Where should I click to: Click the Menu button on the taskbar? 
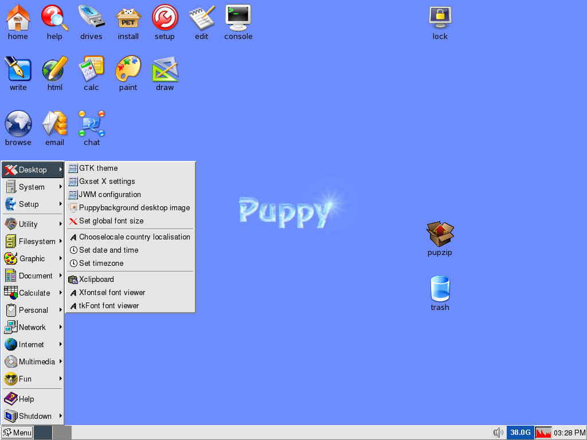(17, 433)
